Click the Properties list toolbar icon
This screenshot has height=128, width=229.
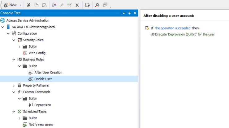(x=88, y=5)
